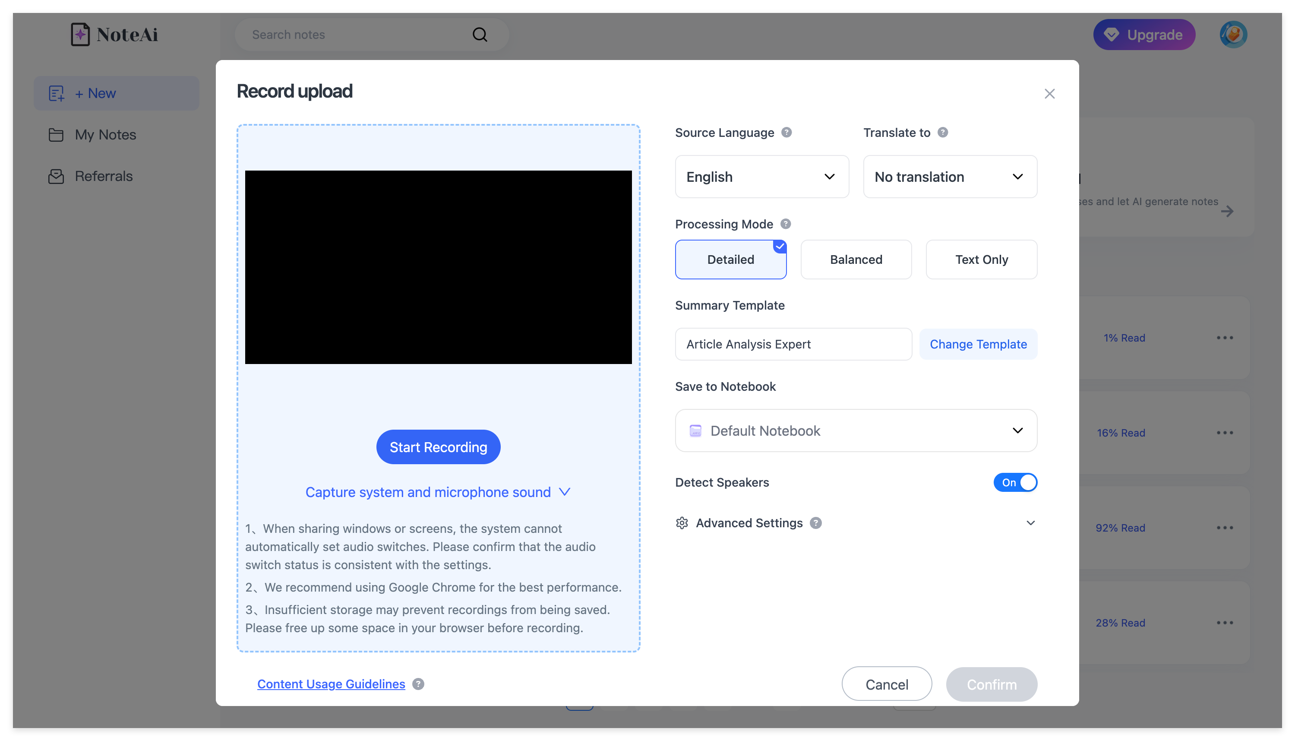Open the Source Language English dropdown

761,177
